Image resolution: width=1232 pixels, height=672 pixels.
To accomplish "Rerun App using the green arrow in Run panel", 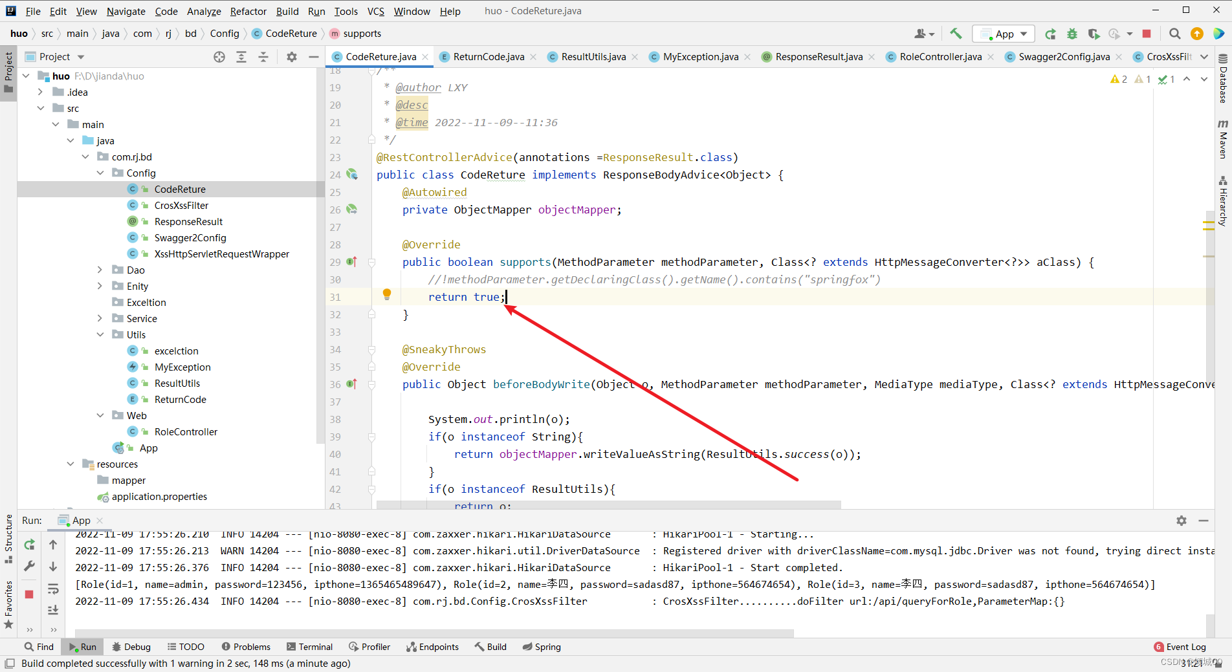I will (x=29, y=545).
